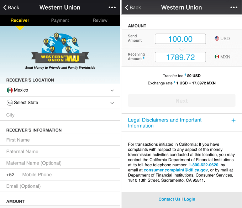242x208 pixels.
Task: Go Back from the Receiver screen
Action: point(11,7)
